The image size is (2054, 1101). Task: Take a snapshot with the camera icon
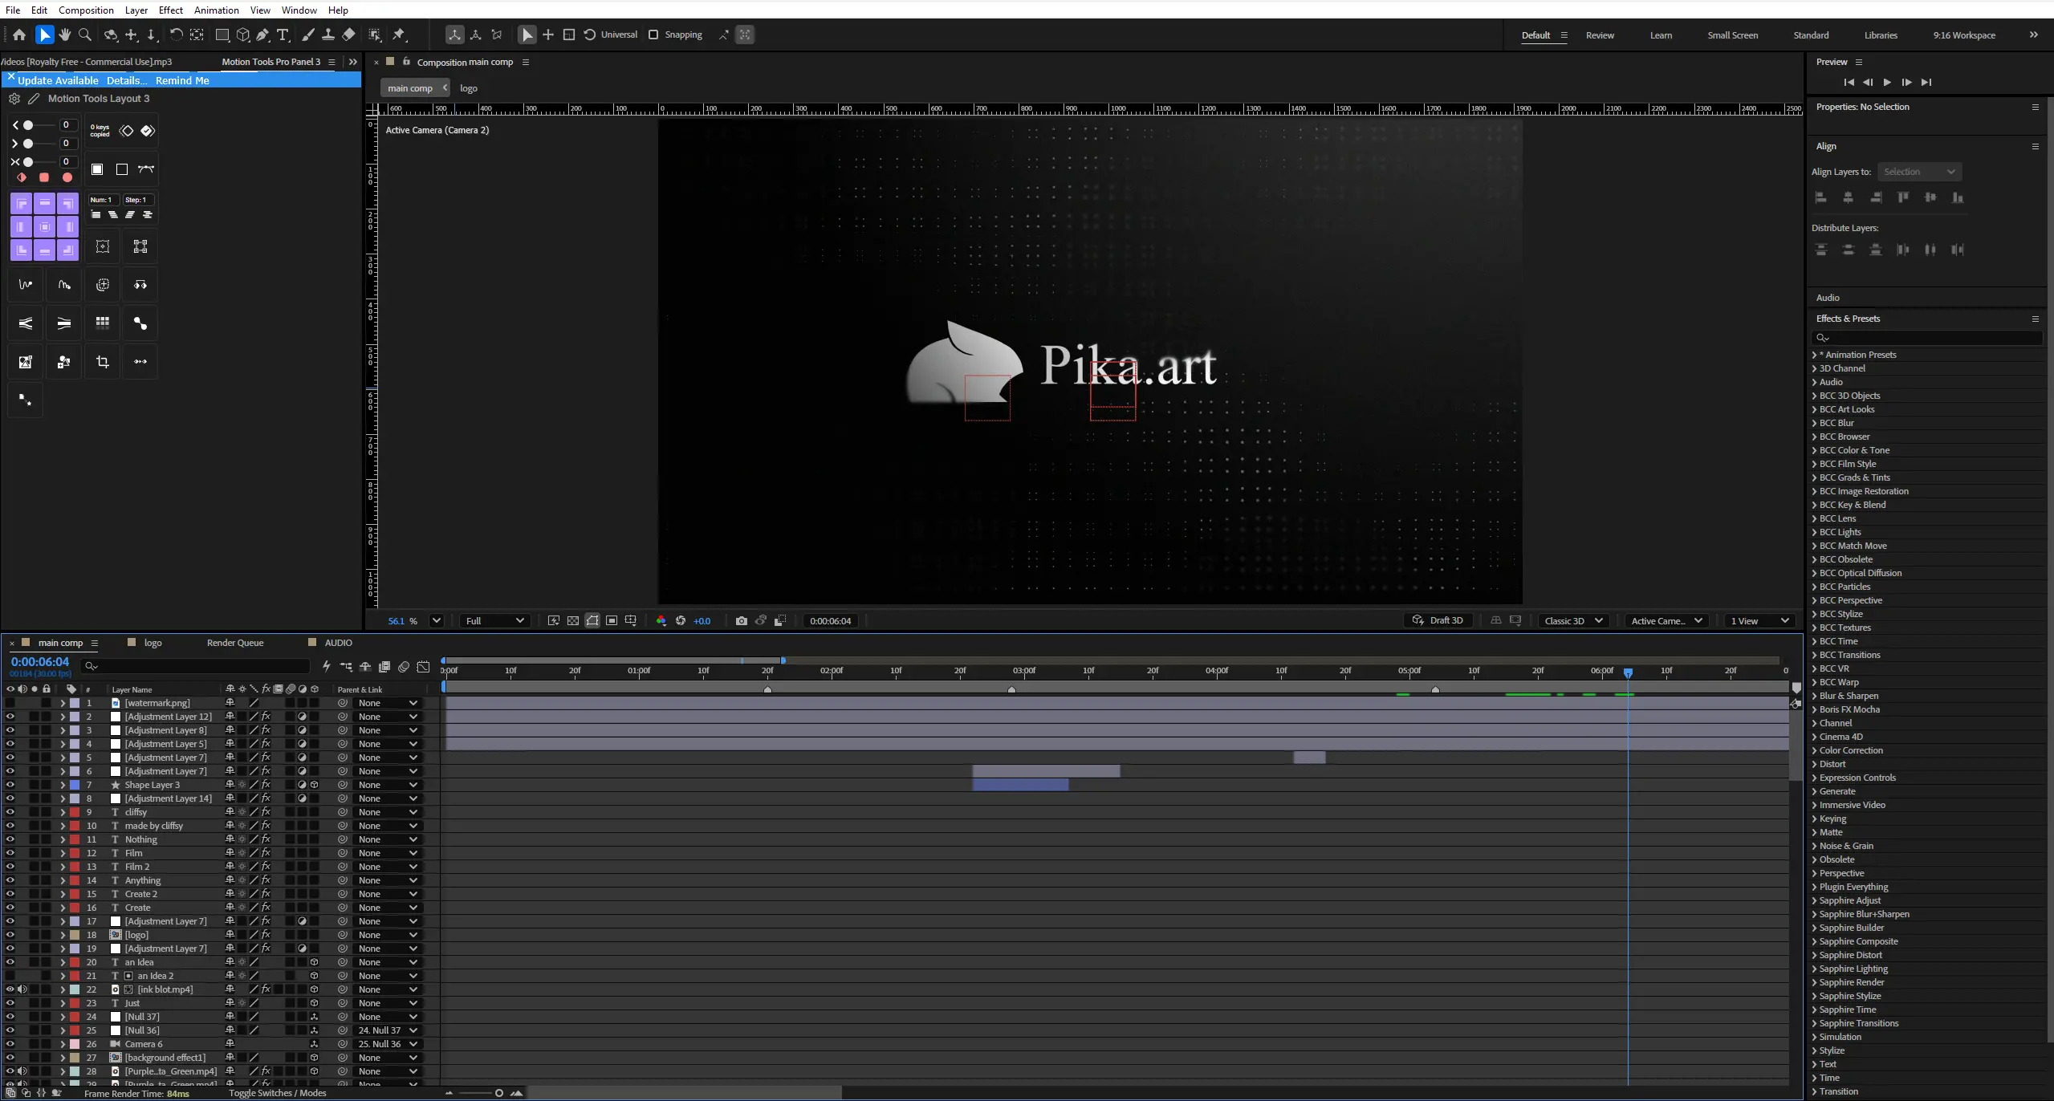[741, 621]
